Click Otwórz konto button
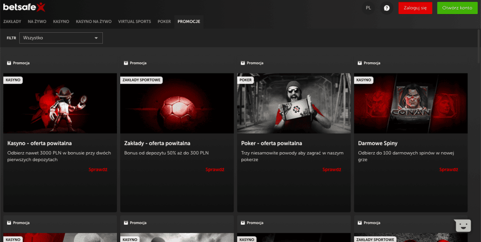The width and height of the screenshot is (481, 242). tap(457, 8)
